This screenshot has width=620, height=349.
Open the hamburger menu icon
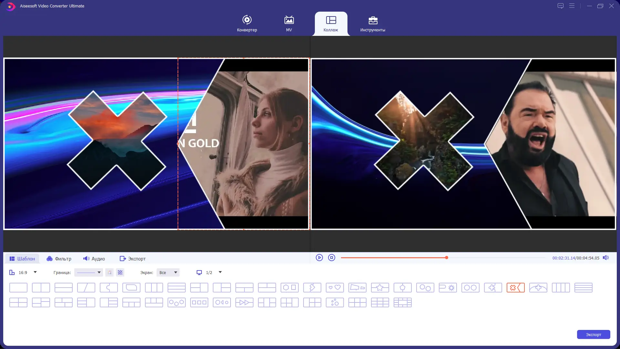tap(572, 6)
